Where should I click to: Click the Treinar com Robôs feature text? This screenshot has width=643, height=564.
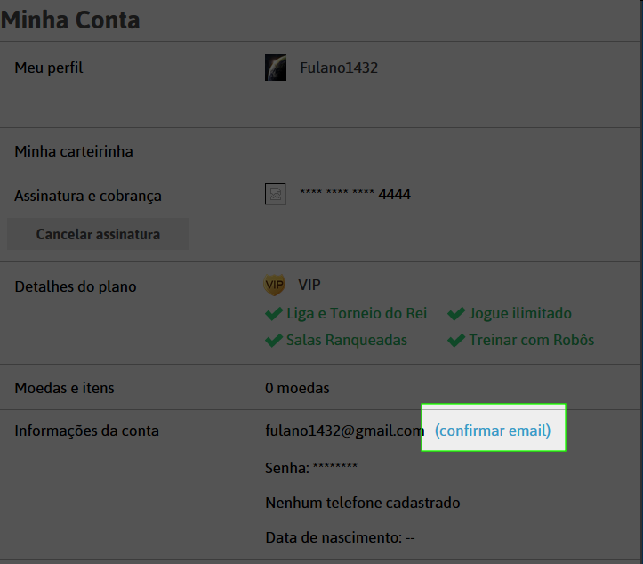532,341
